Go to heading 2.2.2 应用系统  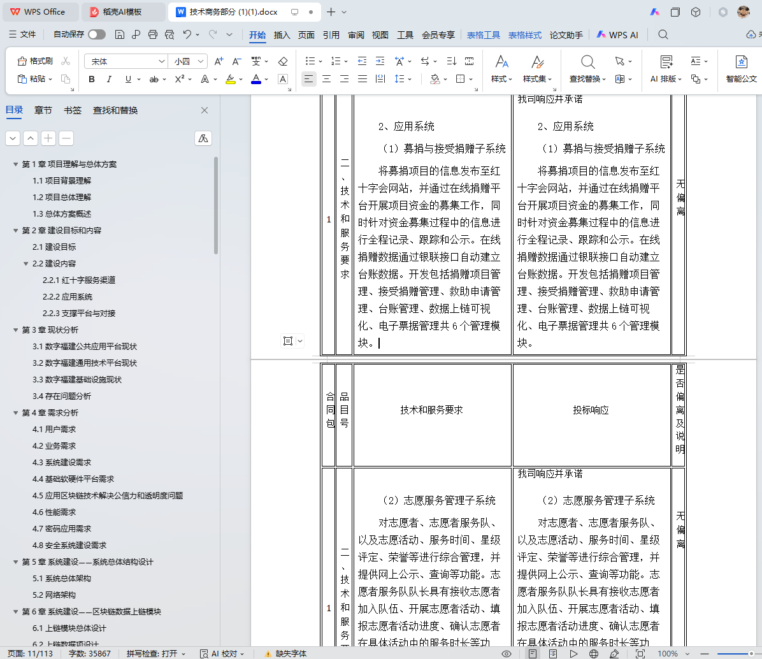click(67, 297)
